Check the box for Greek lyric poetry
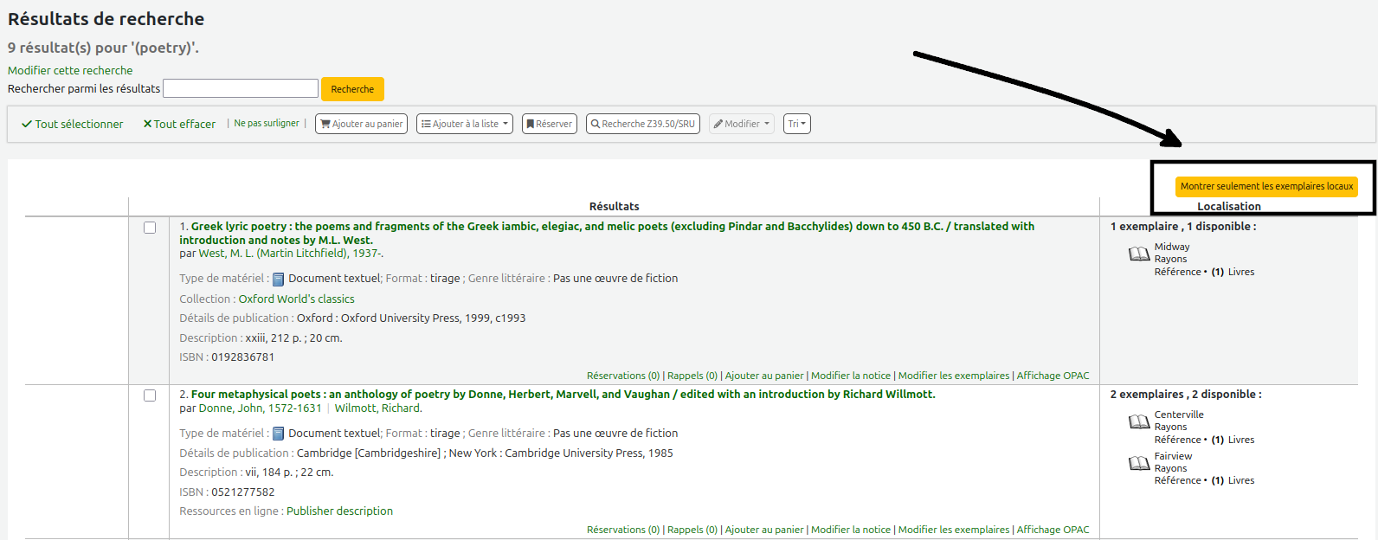The height and width of the screenshot is (540, 1378). click(150, 228)
